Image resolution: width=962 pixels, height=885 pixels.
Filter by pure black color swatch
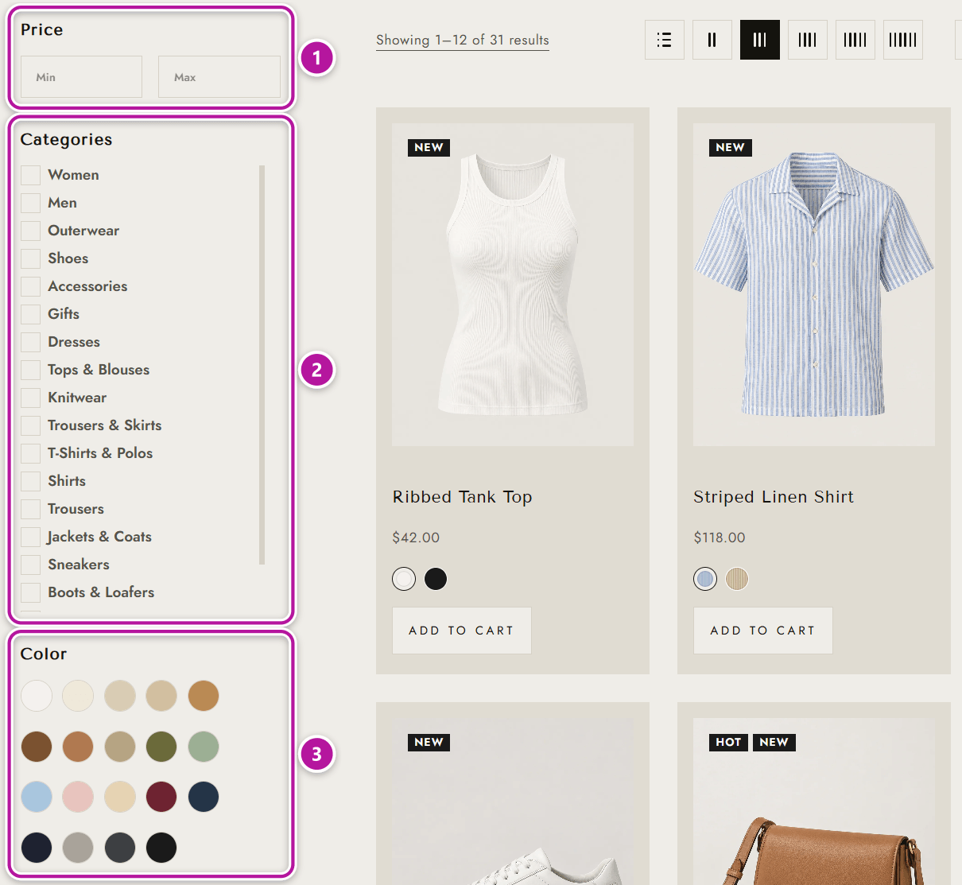coord(161,848)
